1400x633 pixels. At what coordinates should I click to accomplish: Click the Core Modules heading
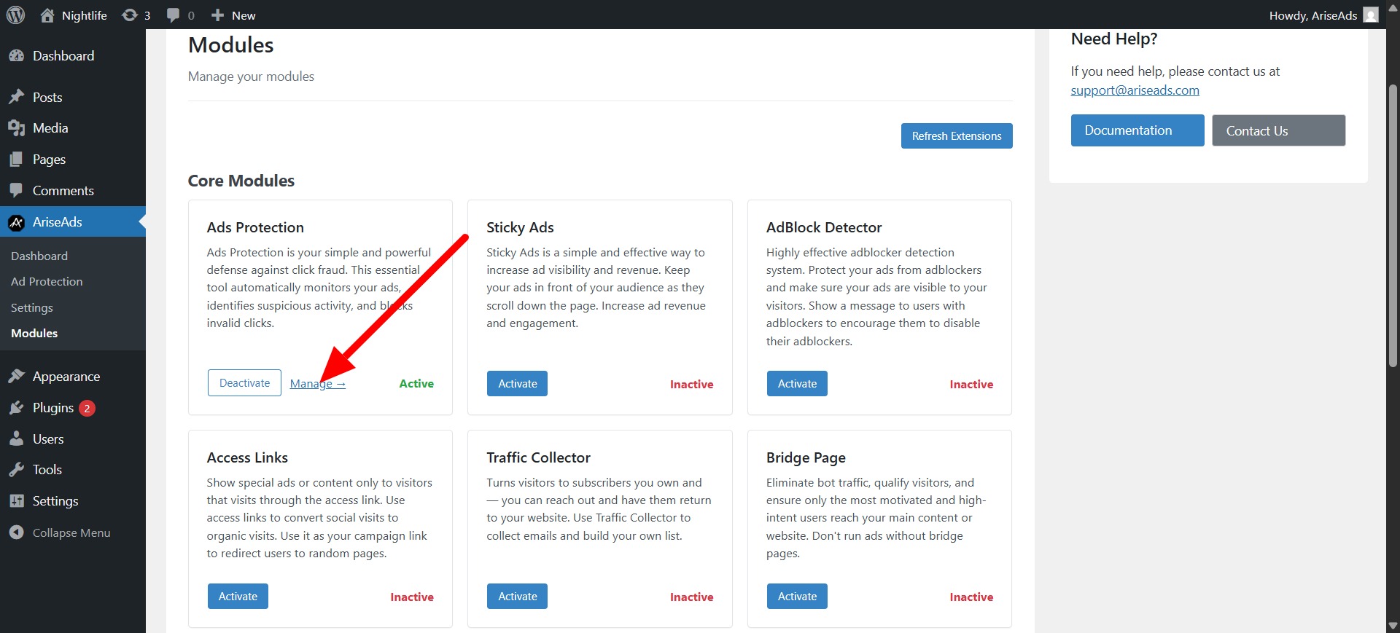point(241,181)
